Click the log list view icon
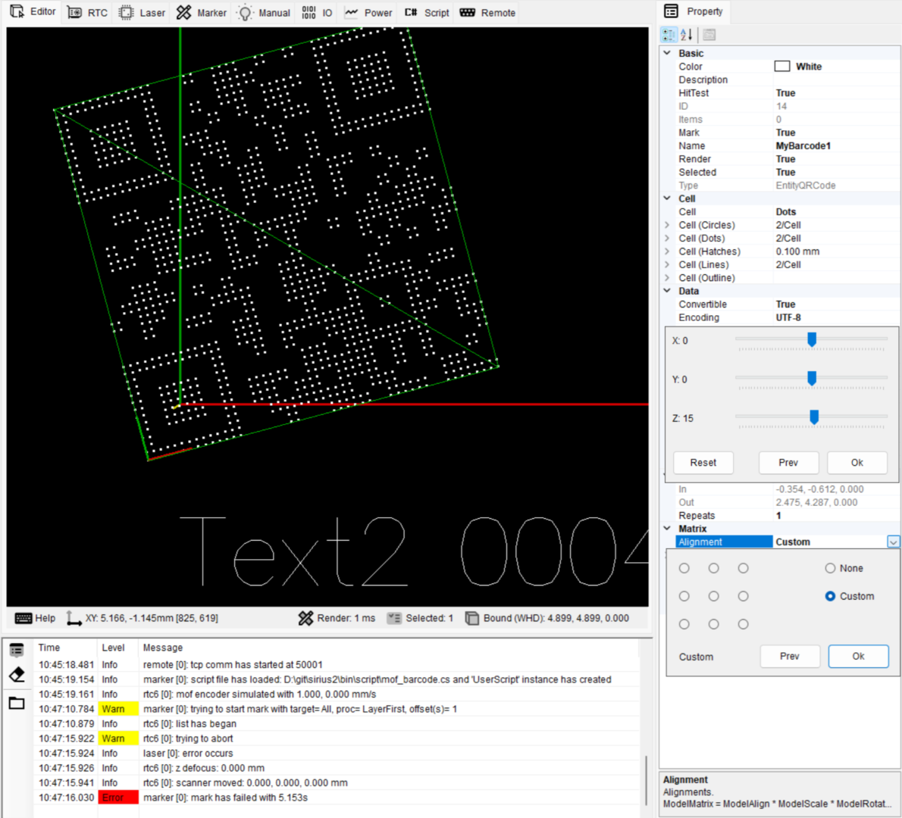 coord(17,650)
